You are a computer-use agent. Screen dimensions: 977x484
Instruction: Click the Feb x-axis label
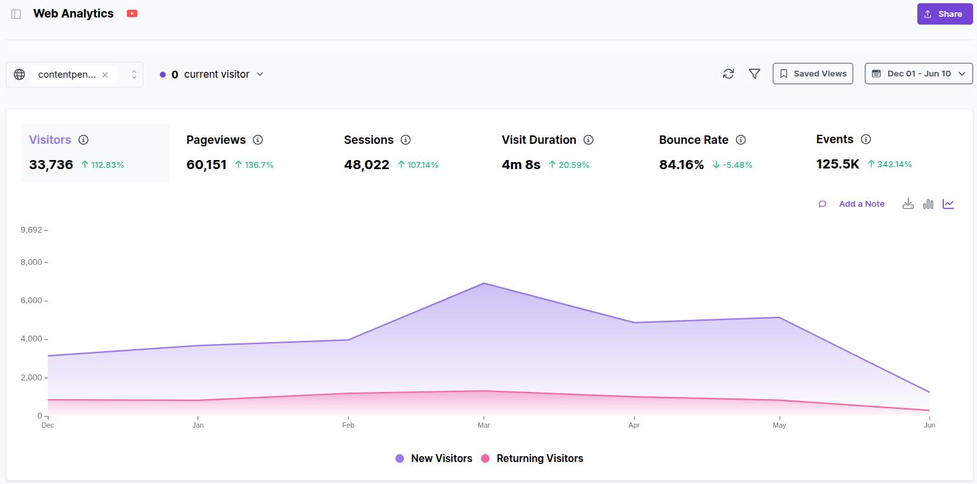[348, 425]
